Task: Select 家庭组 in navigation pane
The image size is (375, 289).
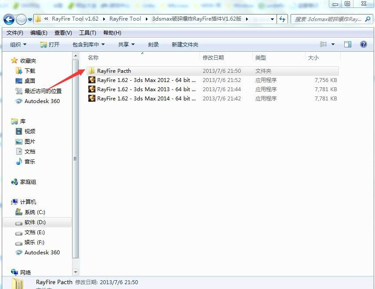Action: [x=28, y=182]
